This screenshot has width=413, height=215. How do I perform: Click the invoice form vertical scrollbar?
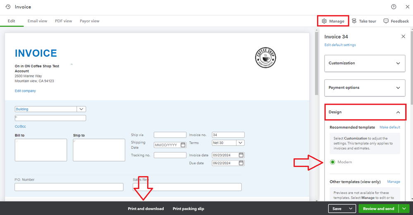[317, 63]
